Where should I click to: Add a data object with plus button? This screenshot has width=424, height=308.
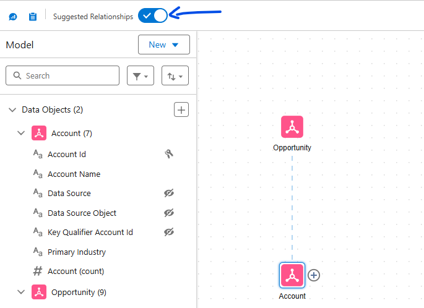click(181, 109)
